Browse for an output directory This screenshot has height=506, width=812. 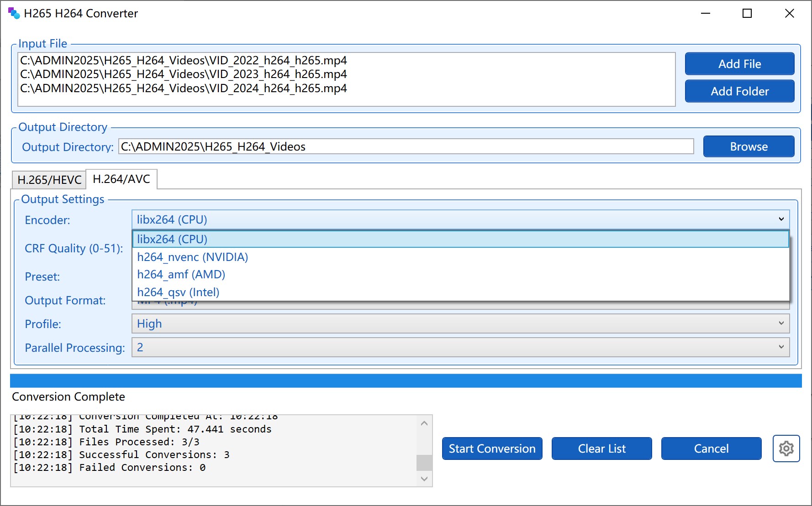pos(749,146)
